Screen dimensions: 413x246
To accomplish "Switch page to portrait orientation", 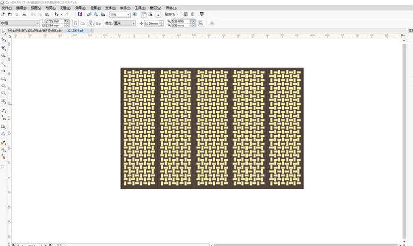I will 75,23.
